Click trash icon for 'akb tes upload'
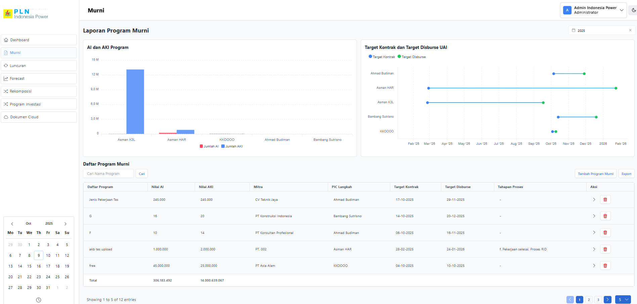Viewport: 637px width, 304px height. point(605,249)
